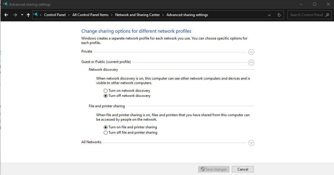This screenshot has width=334, height=175.
Task: Expand the All Networks section
Action: [x=251, y=143]
